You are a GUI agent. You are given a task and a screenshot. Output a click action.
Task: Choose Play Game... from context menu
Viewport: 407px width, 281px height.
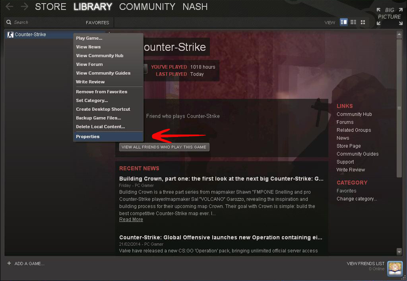[x=108, y=38]
